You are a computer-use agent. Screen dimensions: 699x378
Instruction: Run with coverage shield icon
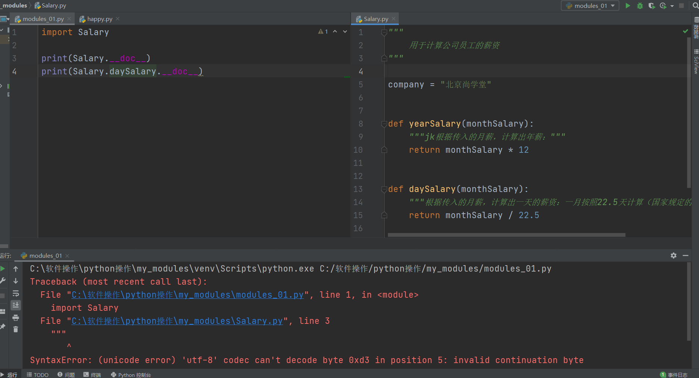(x=652, y=6)
